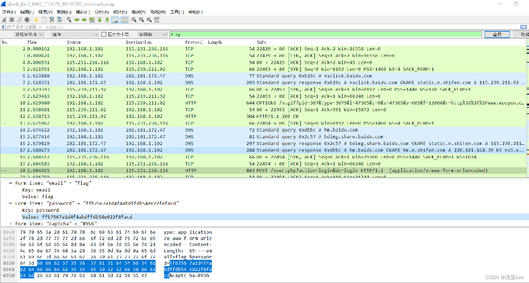529x283 pixels.
Task: Close this capture file icon
Action: point(51,20)
